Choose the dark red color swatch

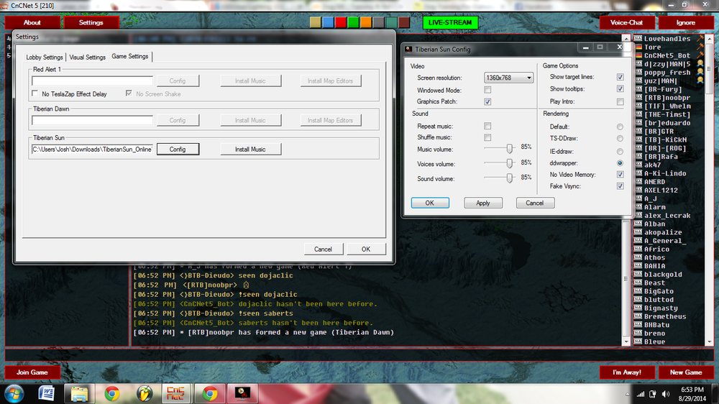point(403,22)
